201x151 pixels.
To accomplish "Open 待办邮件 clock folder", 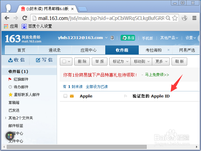I will (x=18, y=87).
